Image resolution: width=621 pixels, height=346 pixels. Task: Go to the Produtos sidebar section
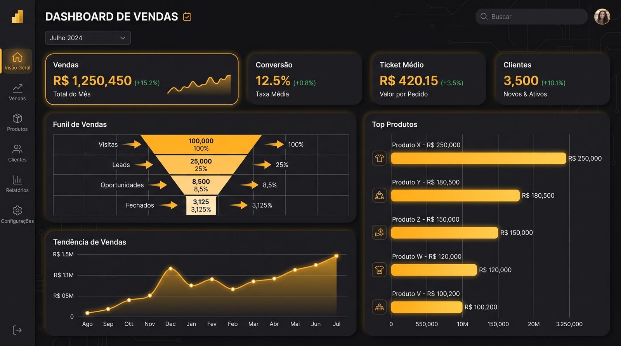17,122
